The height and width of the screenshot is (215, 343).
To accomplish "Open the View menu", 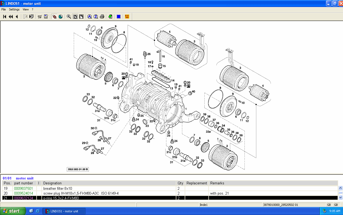I will [26, 9].
